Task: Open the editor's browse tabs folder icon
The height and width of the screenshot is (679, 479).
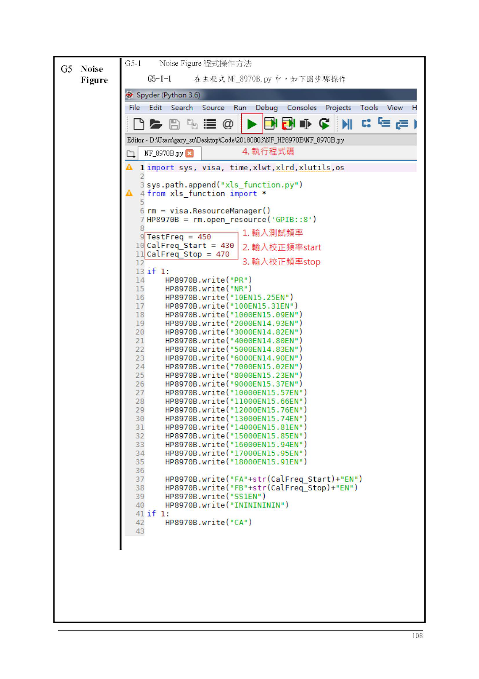Action: (131, 154)
